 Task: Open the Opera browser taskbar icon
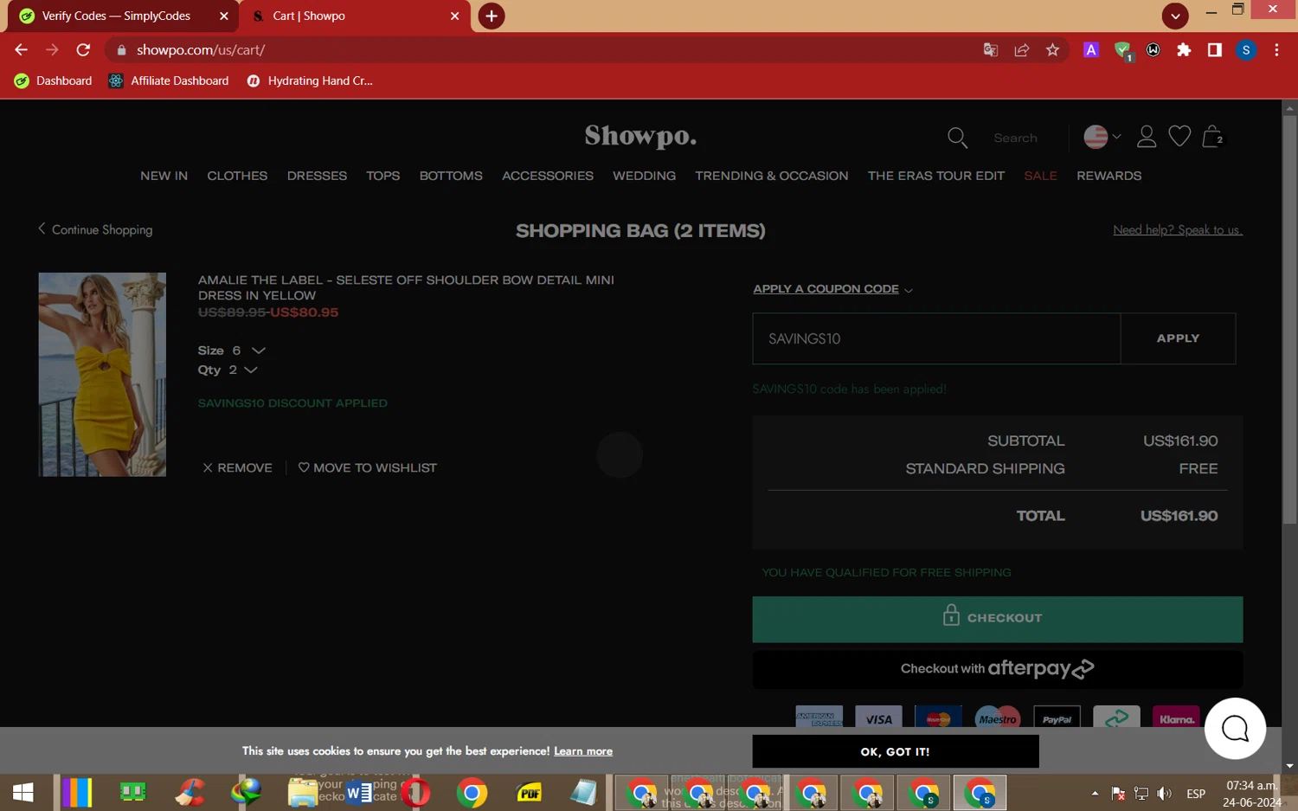click(x=416, y=792)
